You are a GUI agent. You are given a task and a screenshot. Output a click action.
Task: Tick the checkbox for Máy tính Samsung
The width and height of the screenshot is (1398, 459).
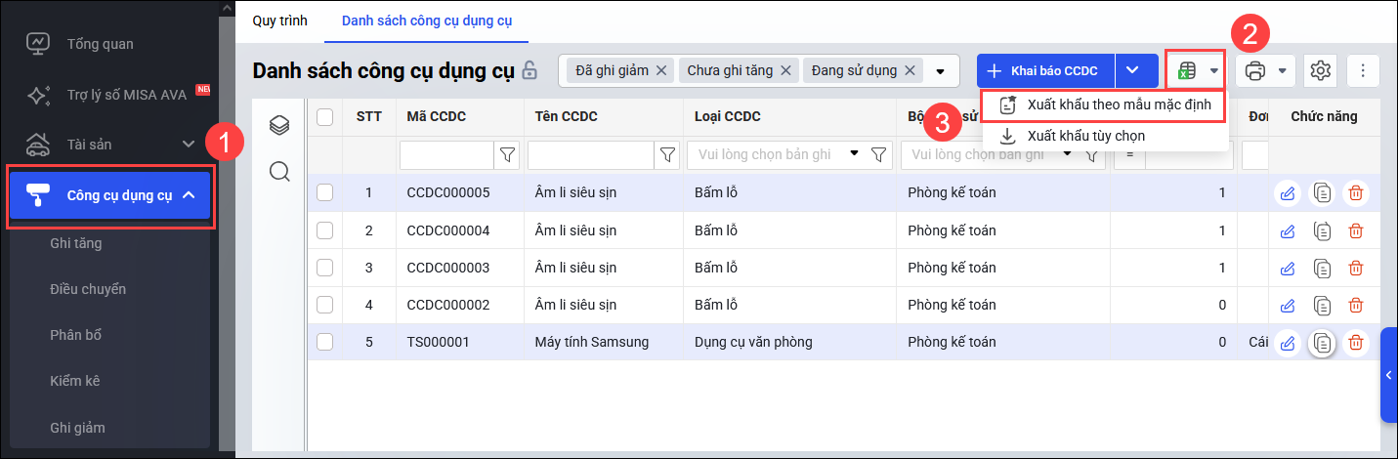click(325, 343)
